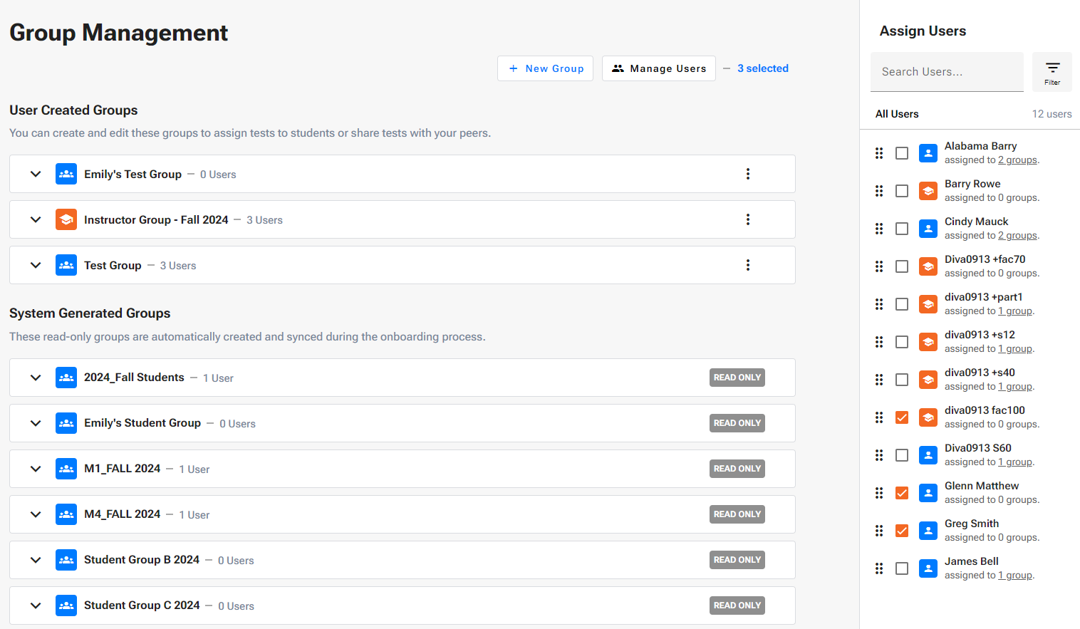Screen dimensions: 1080x629
Task: Expand the Emily's Test Group row
Action: tap(36, 174)
